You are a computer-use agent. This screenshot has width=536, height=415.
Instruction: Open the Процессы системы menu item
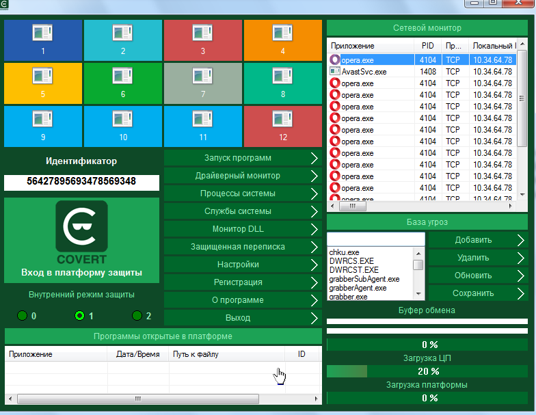(237, 193)
